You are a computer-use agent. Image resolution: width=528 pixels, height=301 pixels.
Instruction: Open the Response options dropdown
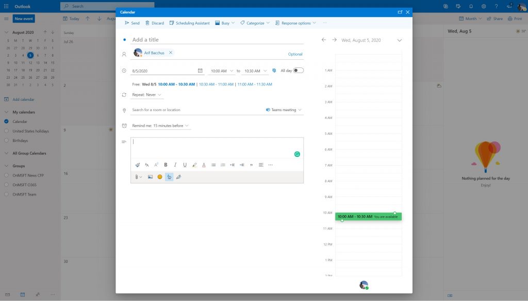pyautogui.click(x=295, y=23)
